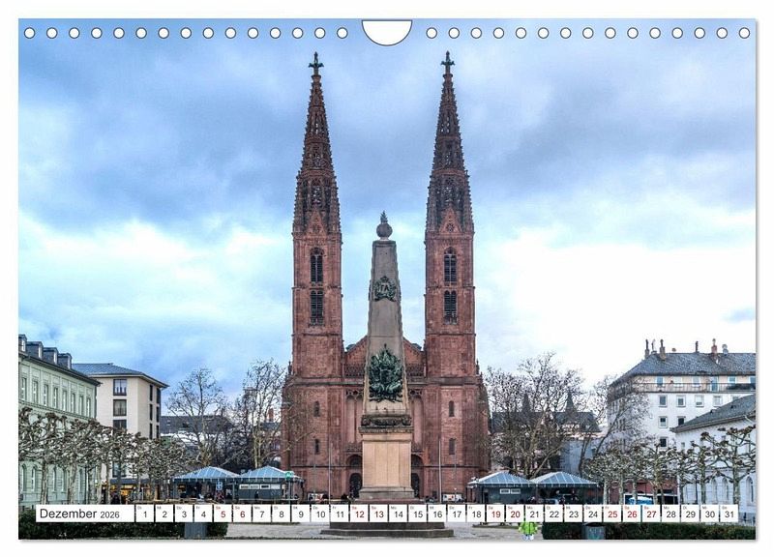Click the red Sunday date 6
This screenshot has width=774, height=558.
tap(242, 514)
